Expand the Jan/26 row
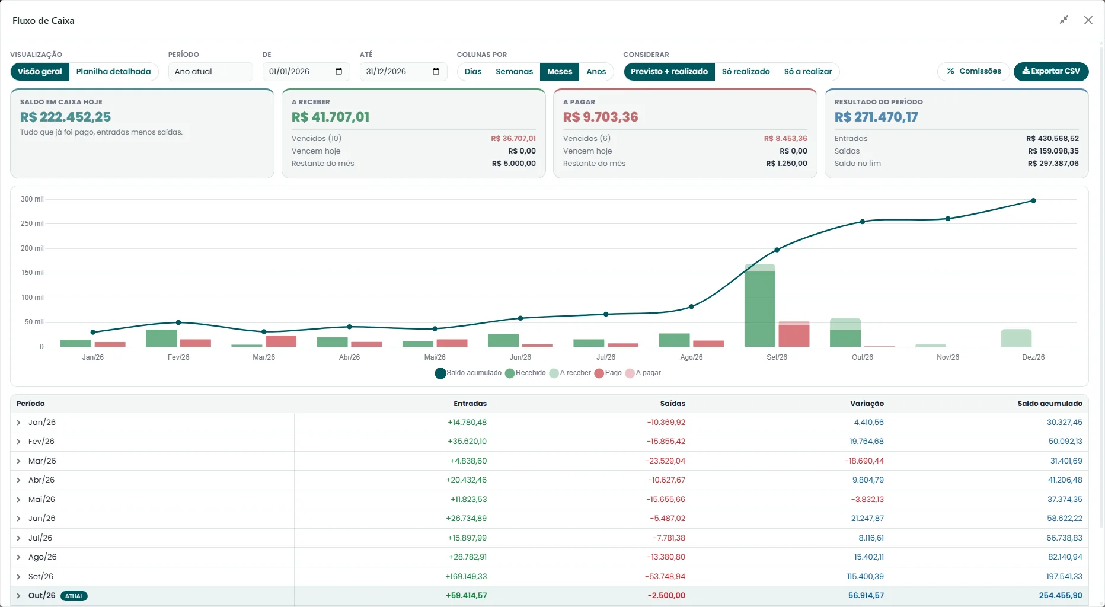Image resolution: width=1105 pixels, height=607 pixels. point(18,423)
